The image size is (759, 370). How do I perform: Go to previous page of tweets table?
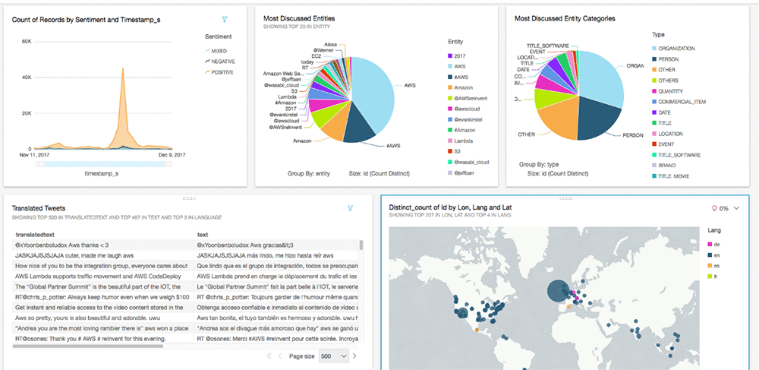pyautogui.click(x=279, y=356)
